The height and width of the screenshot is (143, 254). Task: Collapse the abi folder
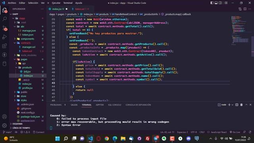[22, 27]
